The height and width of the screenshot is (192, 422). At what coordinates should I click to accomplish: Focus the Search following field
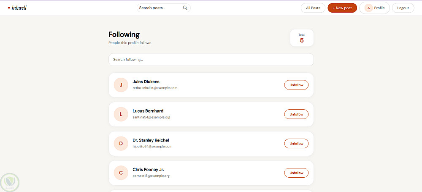211,59
